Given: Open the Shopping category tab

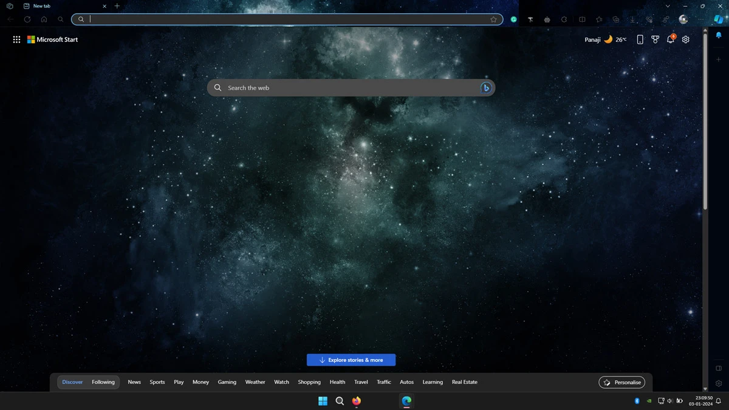Looking at the screenshot, I should [309, 382].
